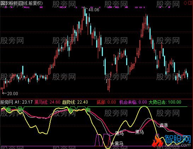193x149 pixels.
Task: Click the red diamond icon at chart corner
Action: click(x=185, y=3)
